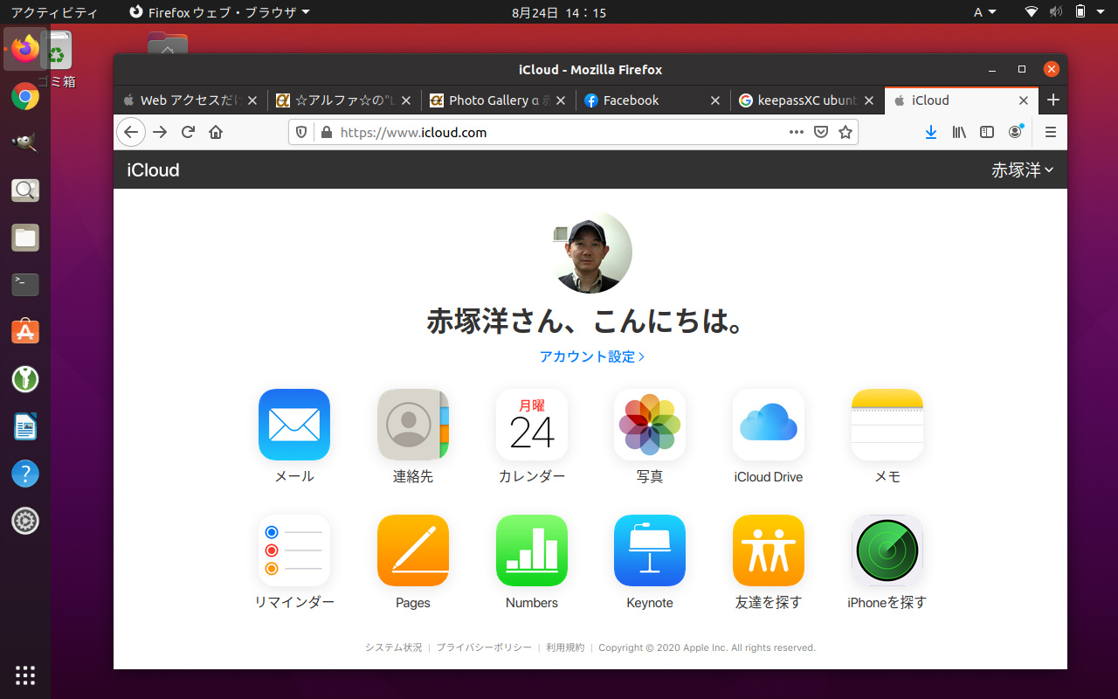Open the Notes (メモ) app

887,425
